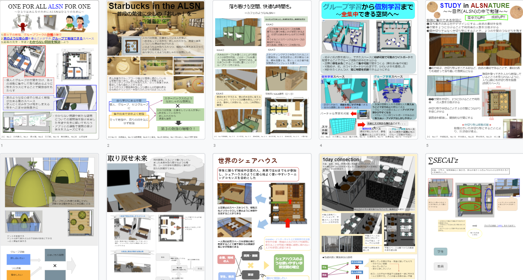Select the 世界のシェアハウス slide

[262, 217]
